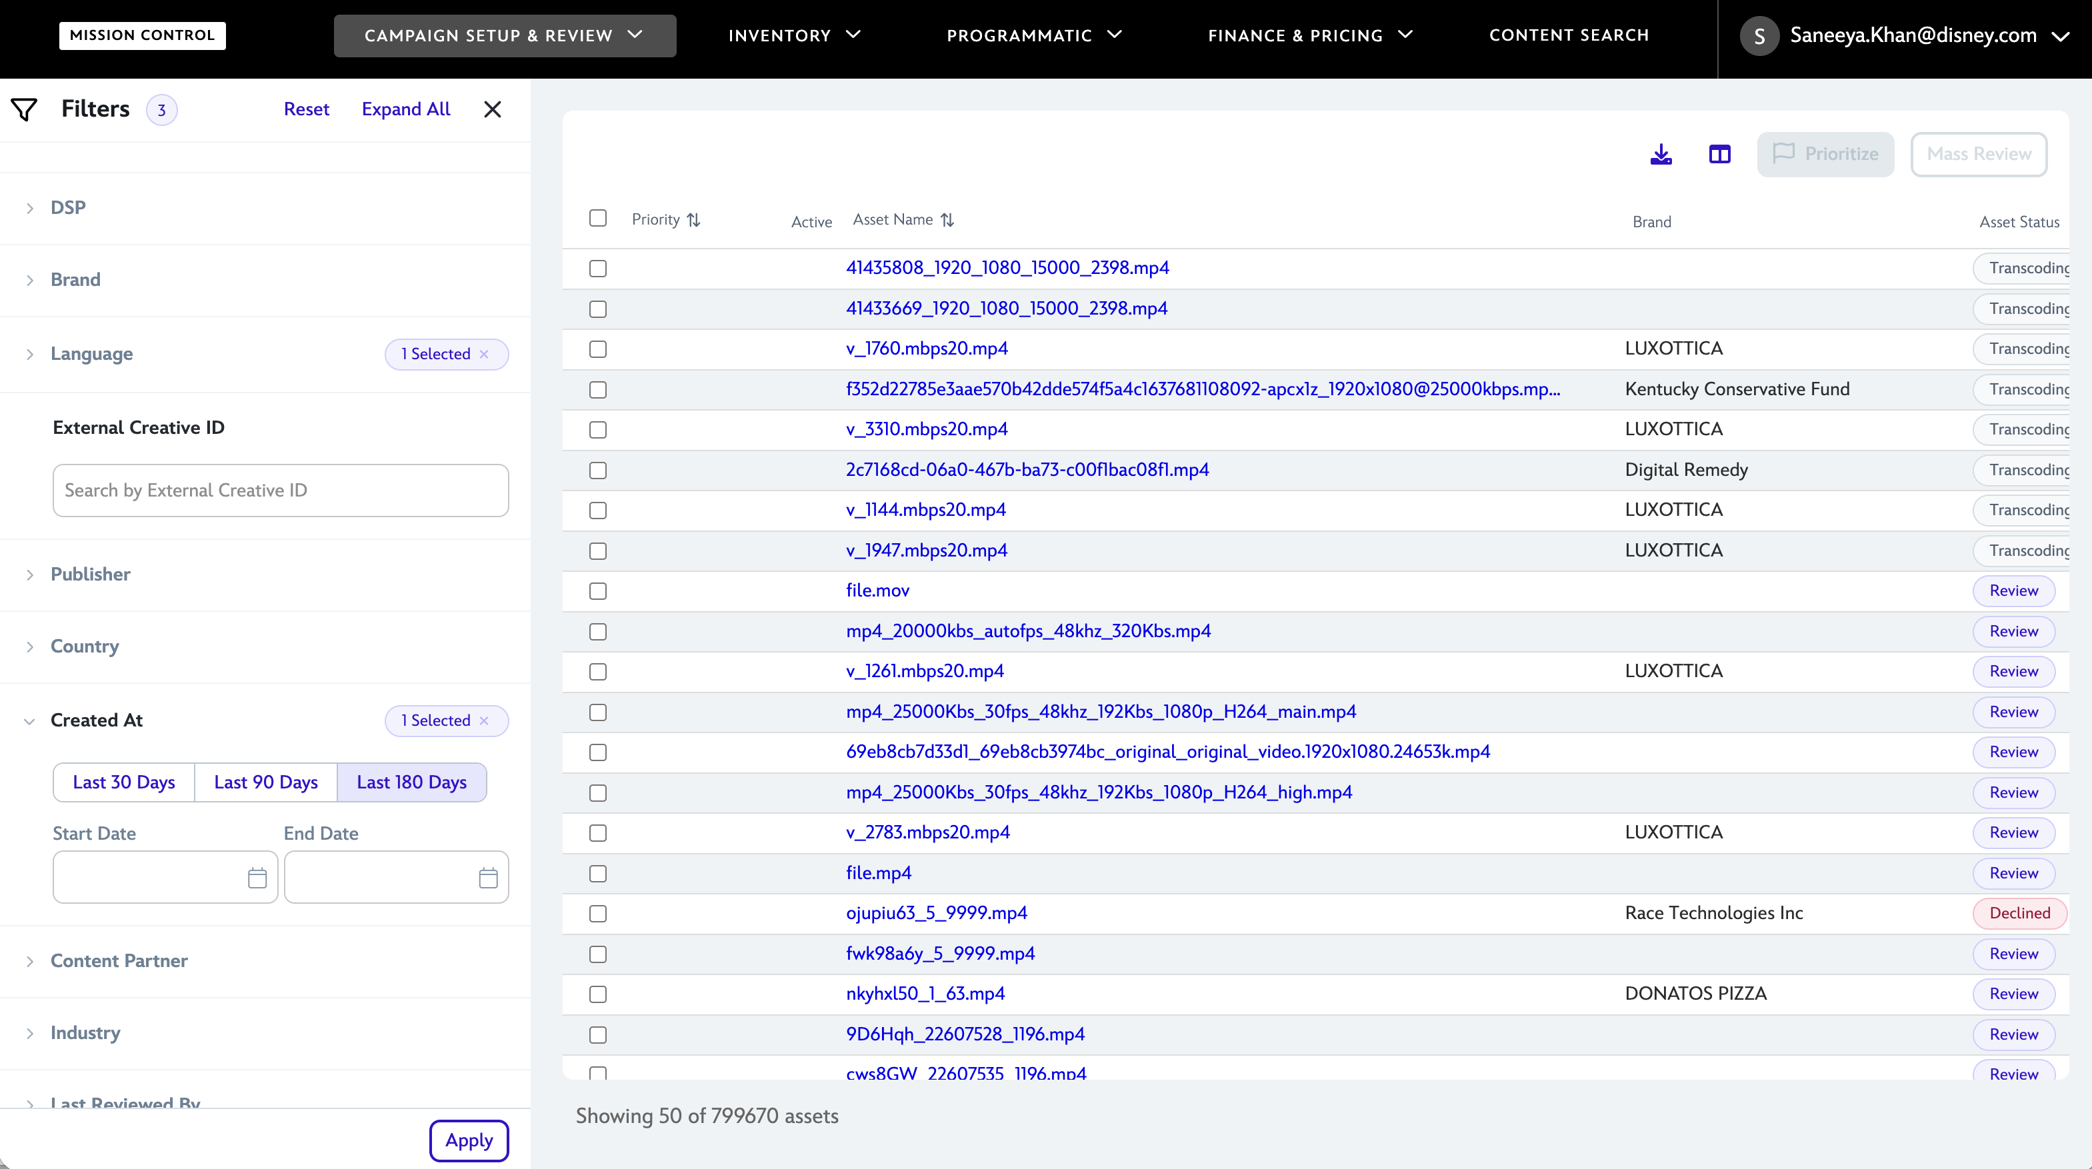This screenshot has width=2092, height=1169.
Task: Click into External Creative ID search field
Action: tap(281, 491)
